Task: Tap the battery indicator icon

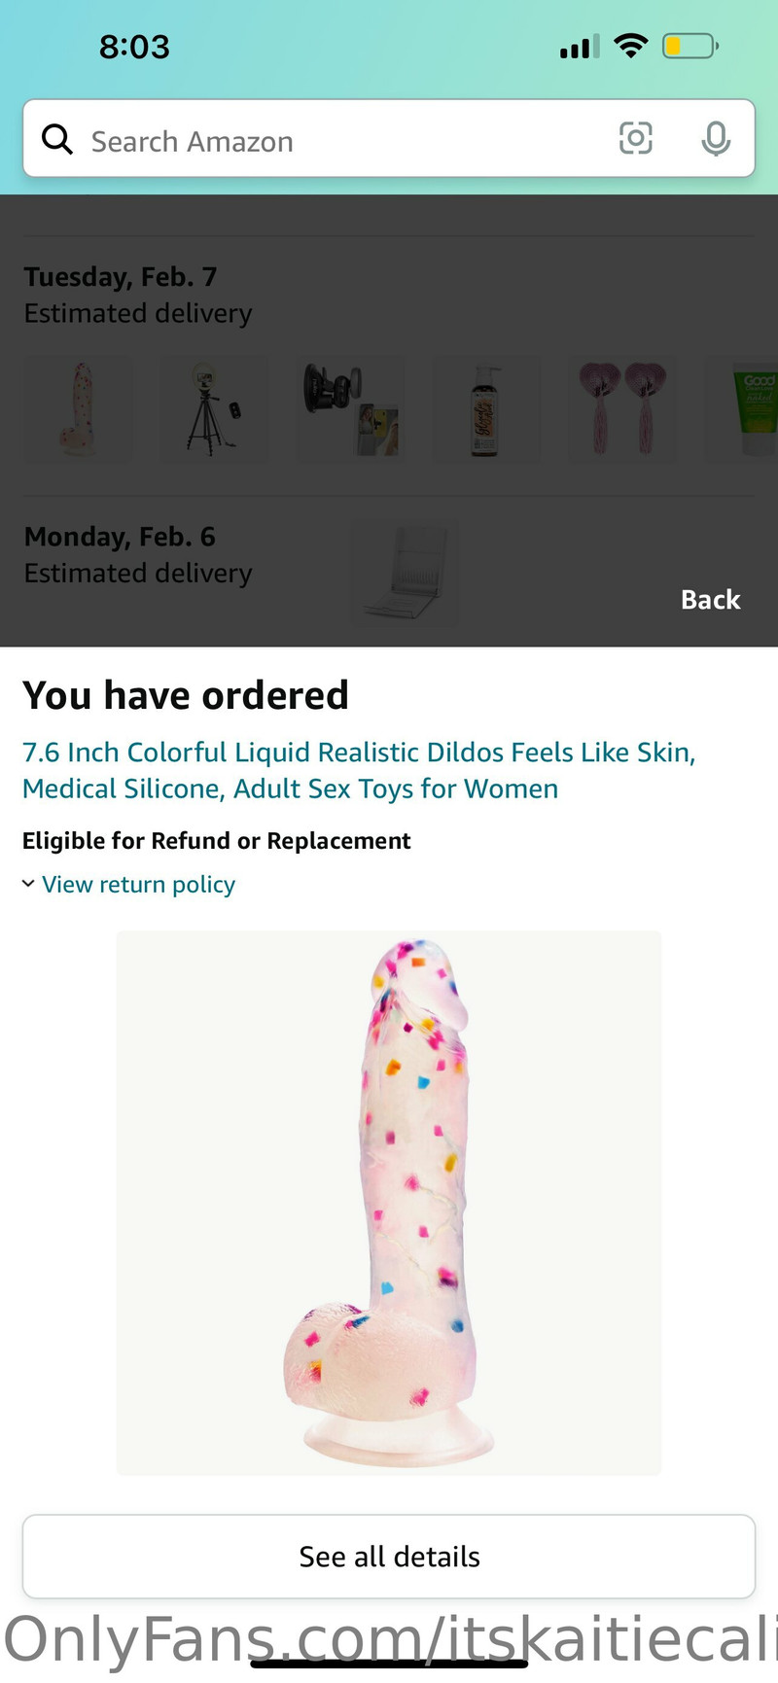Action: click(689, 46)
